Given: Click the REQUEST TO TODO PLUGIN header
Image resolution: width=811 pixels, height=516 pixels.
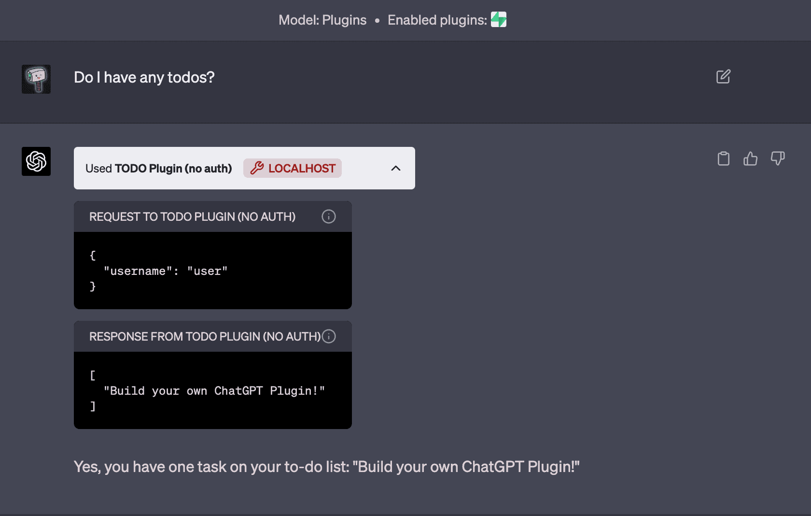Looking at the screenshot, I should tap(192, 216).
